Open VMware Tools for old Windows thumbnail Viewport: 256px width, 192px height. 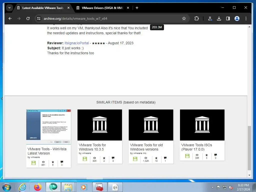coord(151,125)
